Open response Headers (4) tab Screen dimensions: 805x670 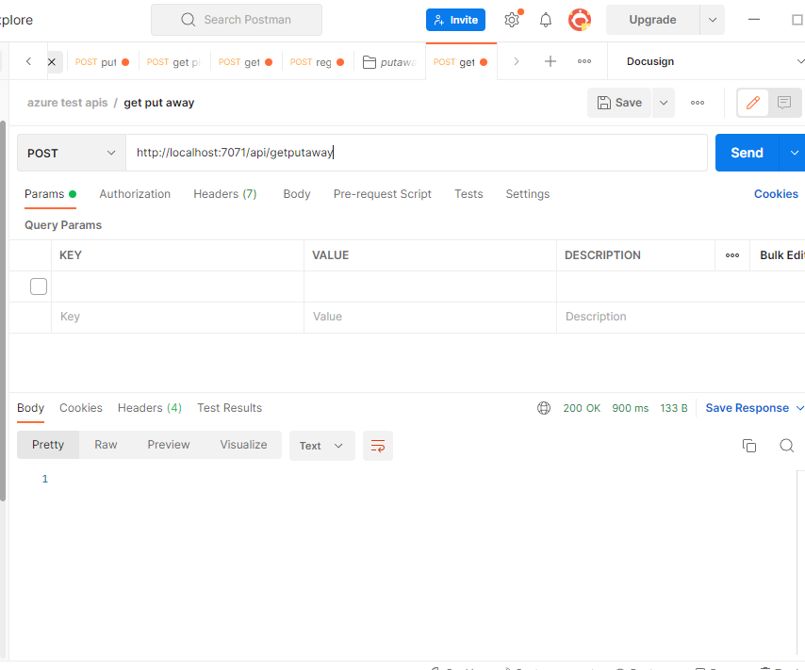pos(149,408)
